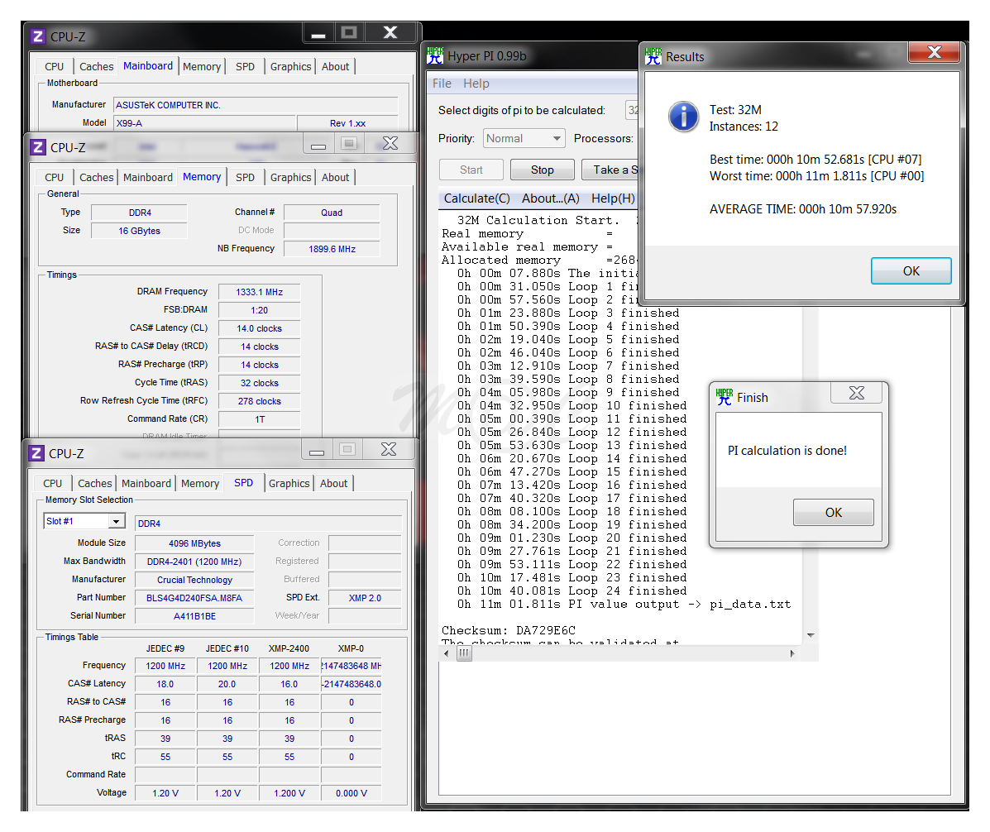
Task: Click the CAS# Latency 14.0 clocks value
Action: pyautogui.click(x=260, y=328)
